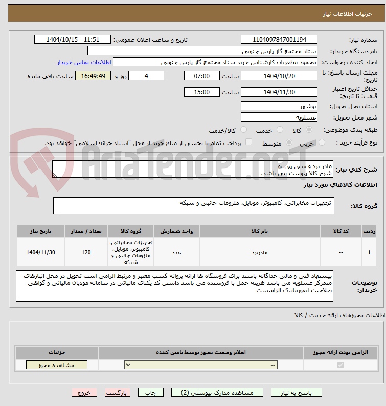This screenshot has width=386, height=406.
Task: Click the مشاهده مجوز button
Action: (x=57, y=365)
